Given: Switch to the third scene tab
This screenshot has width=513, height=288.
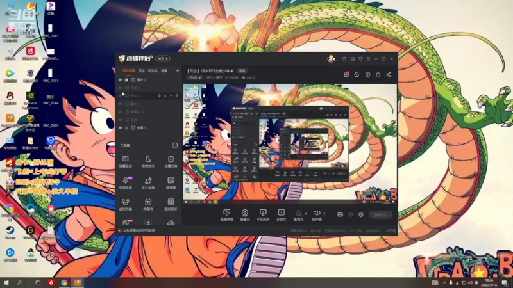Looking at the screenshot, I should point(153,71).
